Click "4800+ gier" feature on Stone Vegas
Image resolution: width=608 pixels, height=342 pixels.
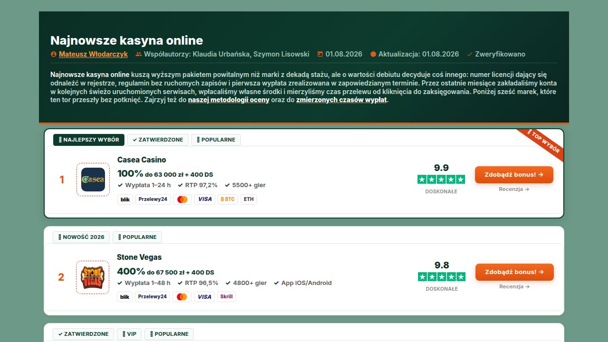coord(246,283)
